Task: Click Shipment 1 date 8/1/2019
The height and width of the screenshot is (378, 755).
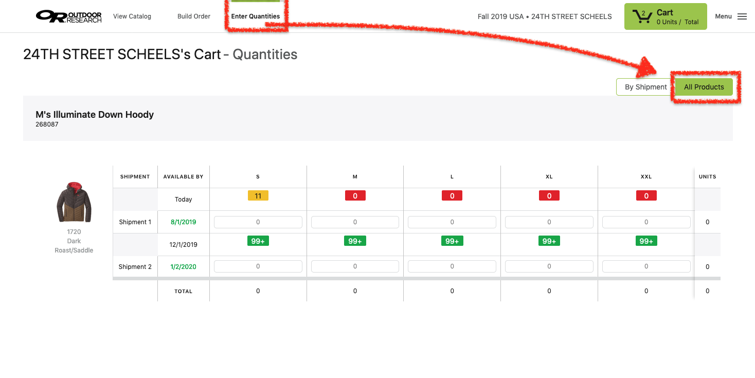Action: (x=183, y=222)
